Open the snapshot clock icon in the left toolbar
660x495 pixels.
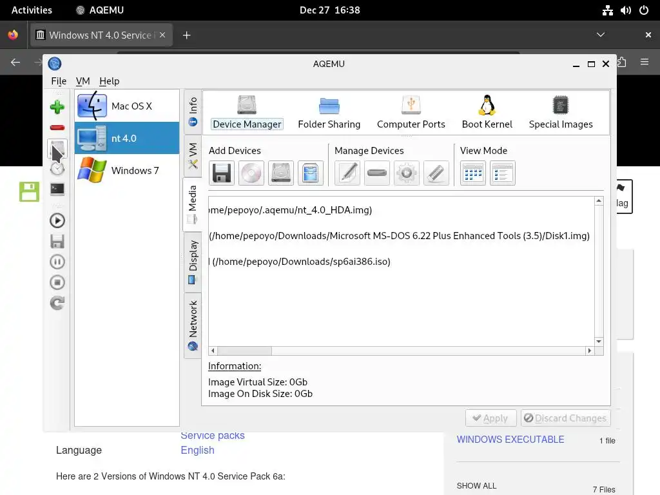pyautogui.click(x=57, y=169)
